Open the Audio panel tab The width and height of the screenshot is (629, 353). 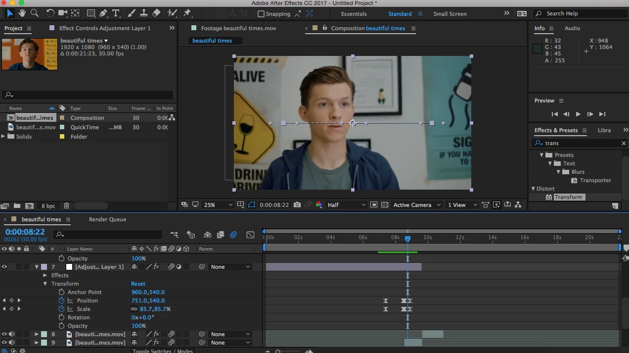[572, 28]
